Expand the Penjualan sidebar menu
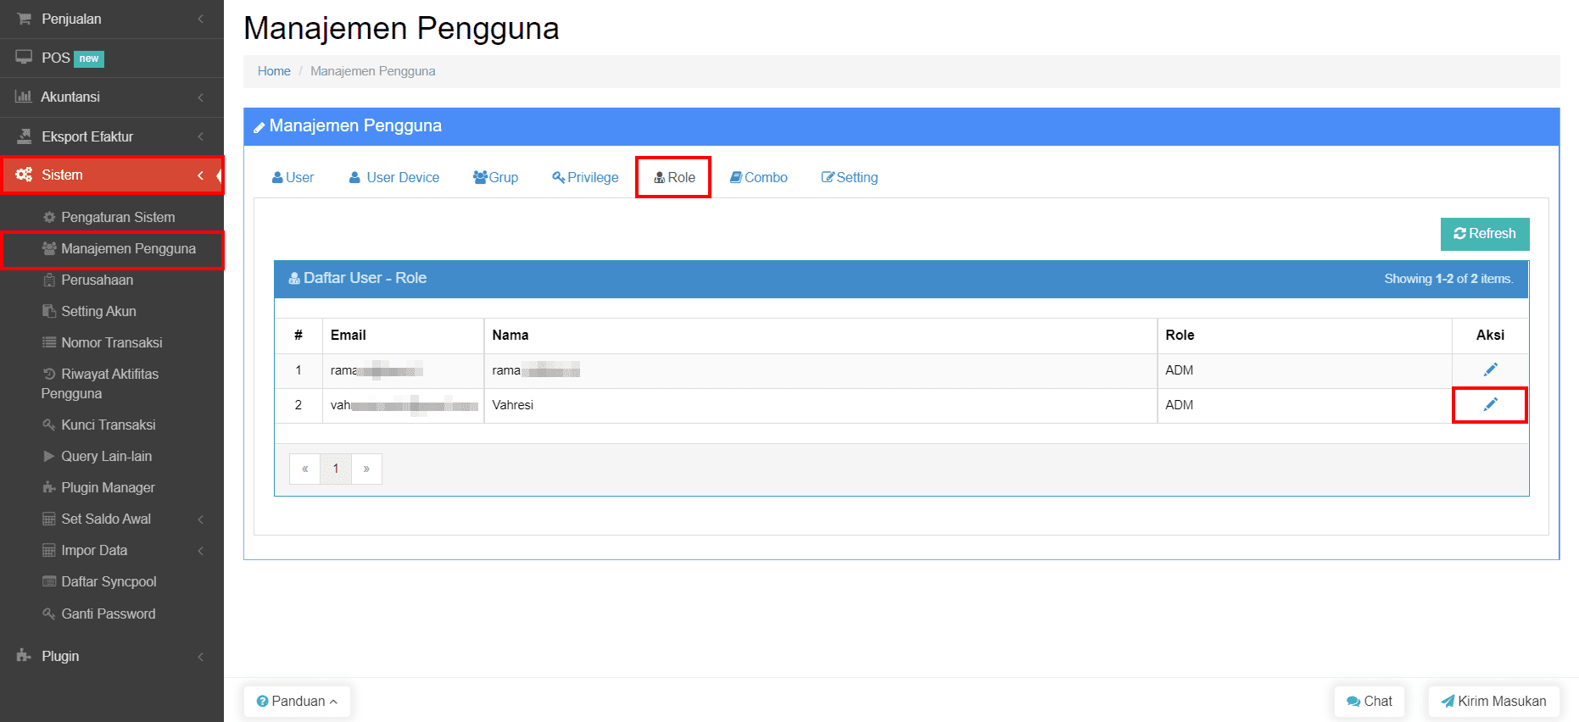The image size is (1579, 722). 72,19
